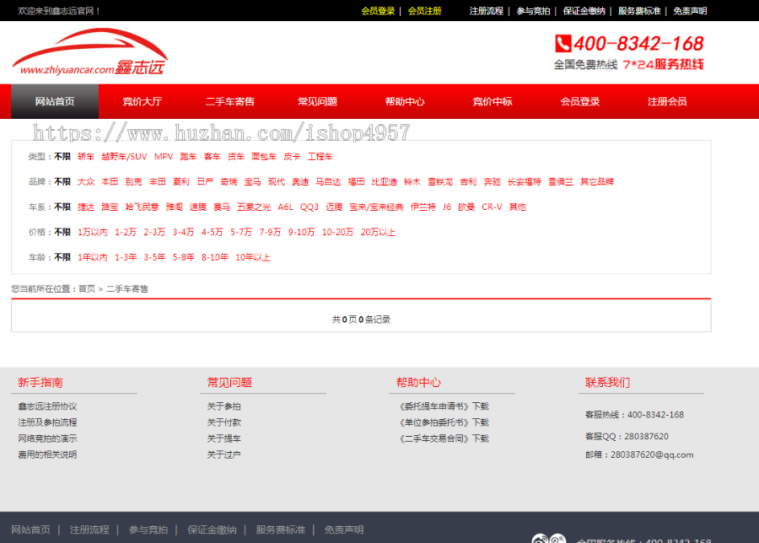Open the 竞价大厅 nav tab

(x=143, y=102)
